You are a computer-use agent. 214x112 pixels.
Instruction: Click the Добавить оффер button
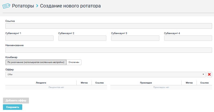click(x=16, y=101)
